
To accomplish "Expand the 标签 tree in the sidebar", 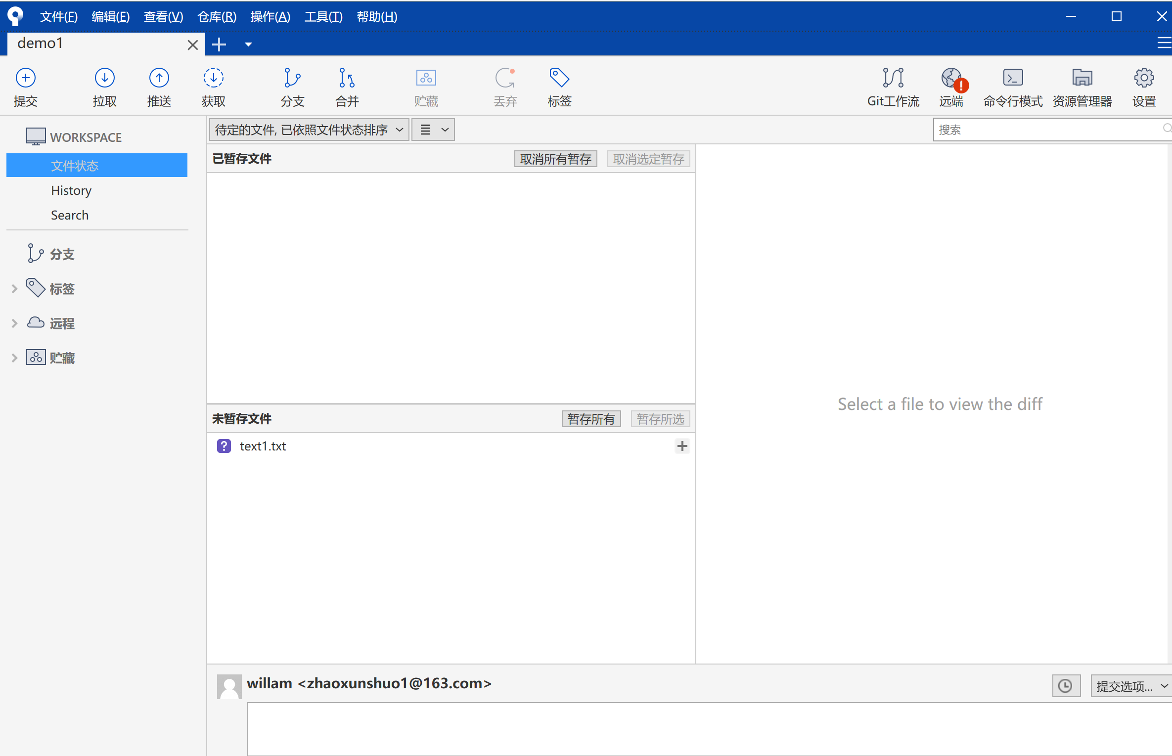I will coord(14,289).
